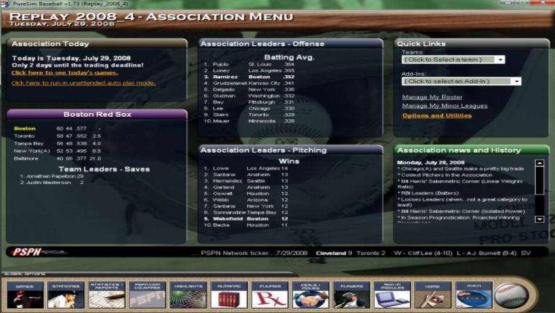Select Justin Masterson saves leader
Viewport: 555px width, 313px height.
(52, 182)
